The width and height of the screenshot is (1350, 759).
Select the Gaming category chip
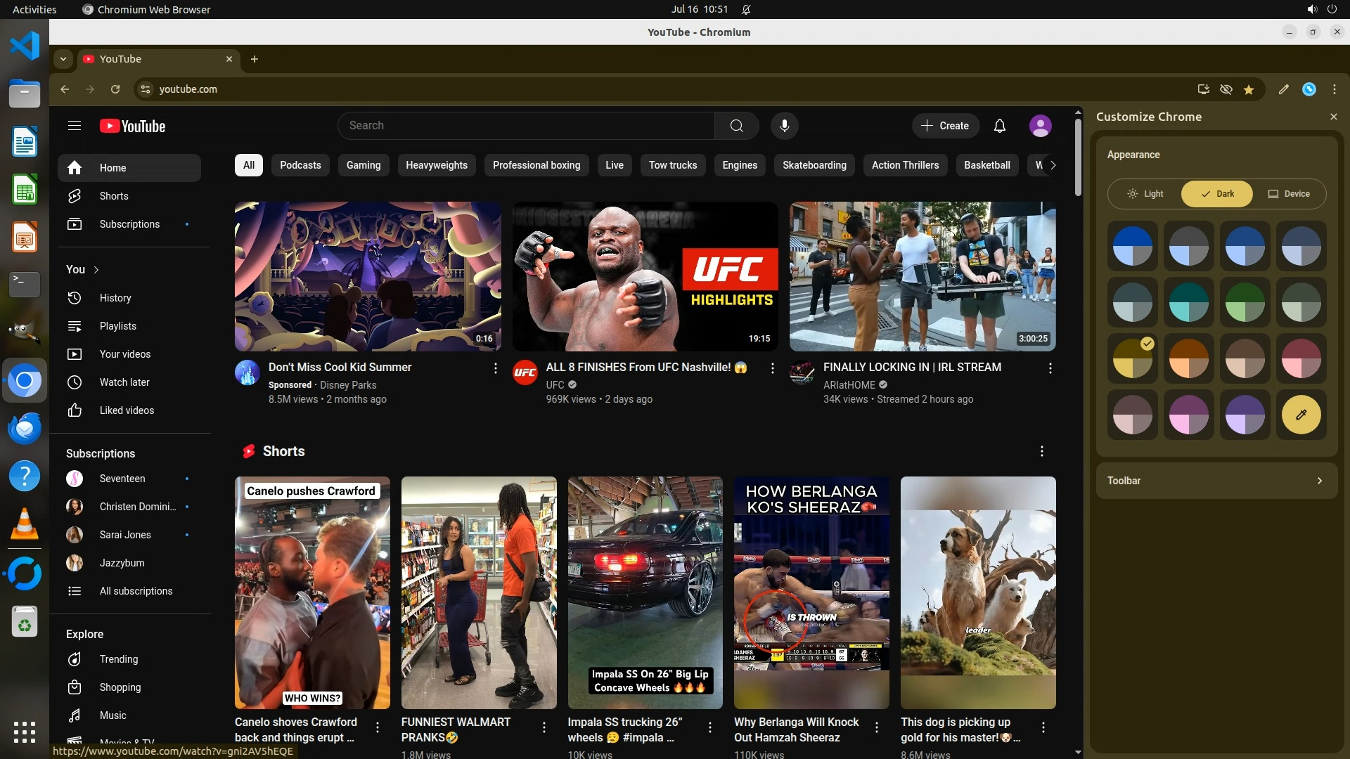(363, 165)
